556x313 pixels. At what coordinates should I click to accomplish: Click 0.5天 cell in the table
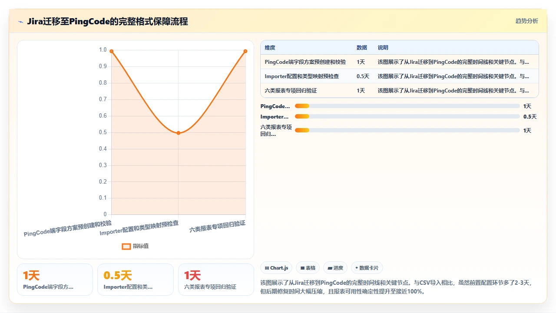pos(363,76)
